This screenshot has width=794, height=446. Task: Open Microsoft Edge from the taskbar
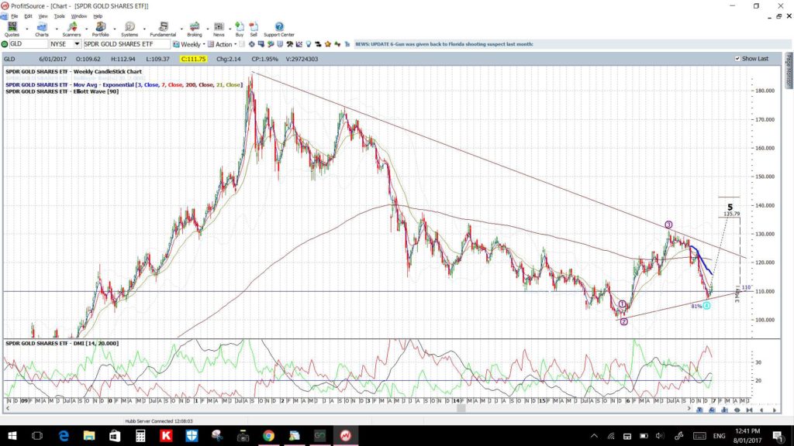[x=64, y=435]
